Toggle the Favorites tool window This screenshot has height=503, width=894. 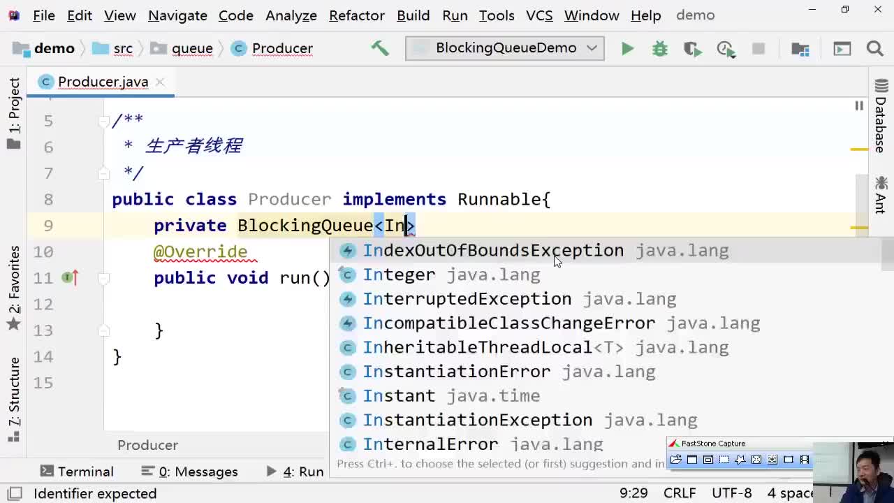(13, 289)
